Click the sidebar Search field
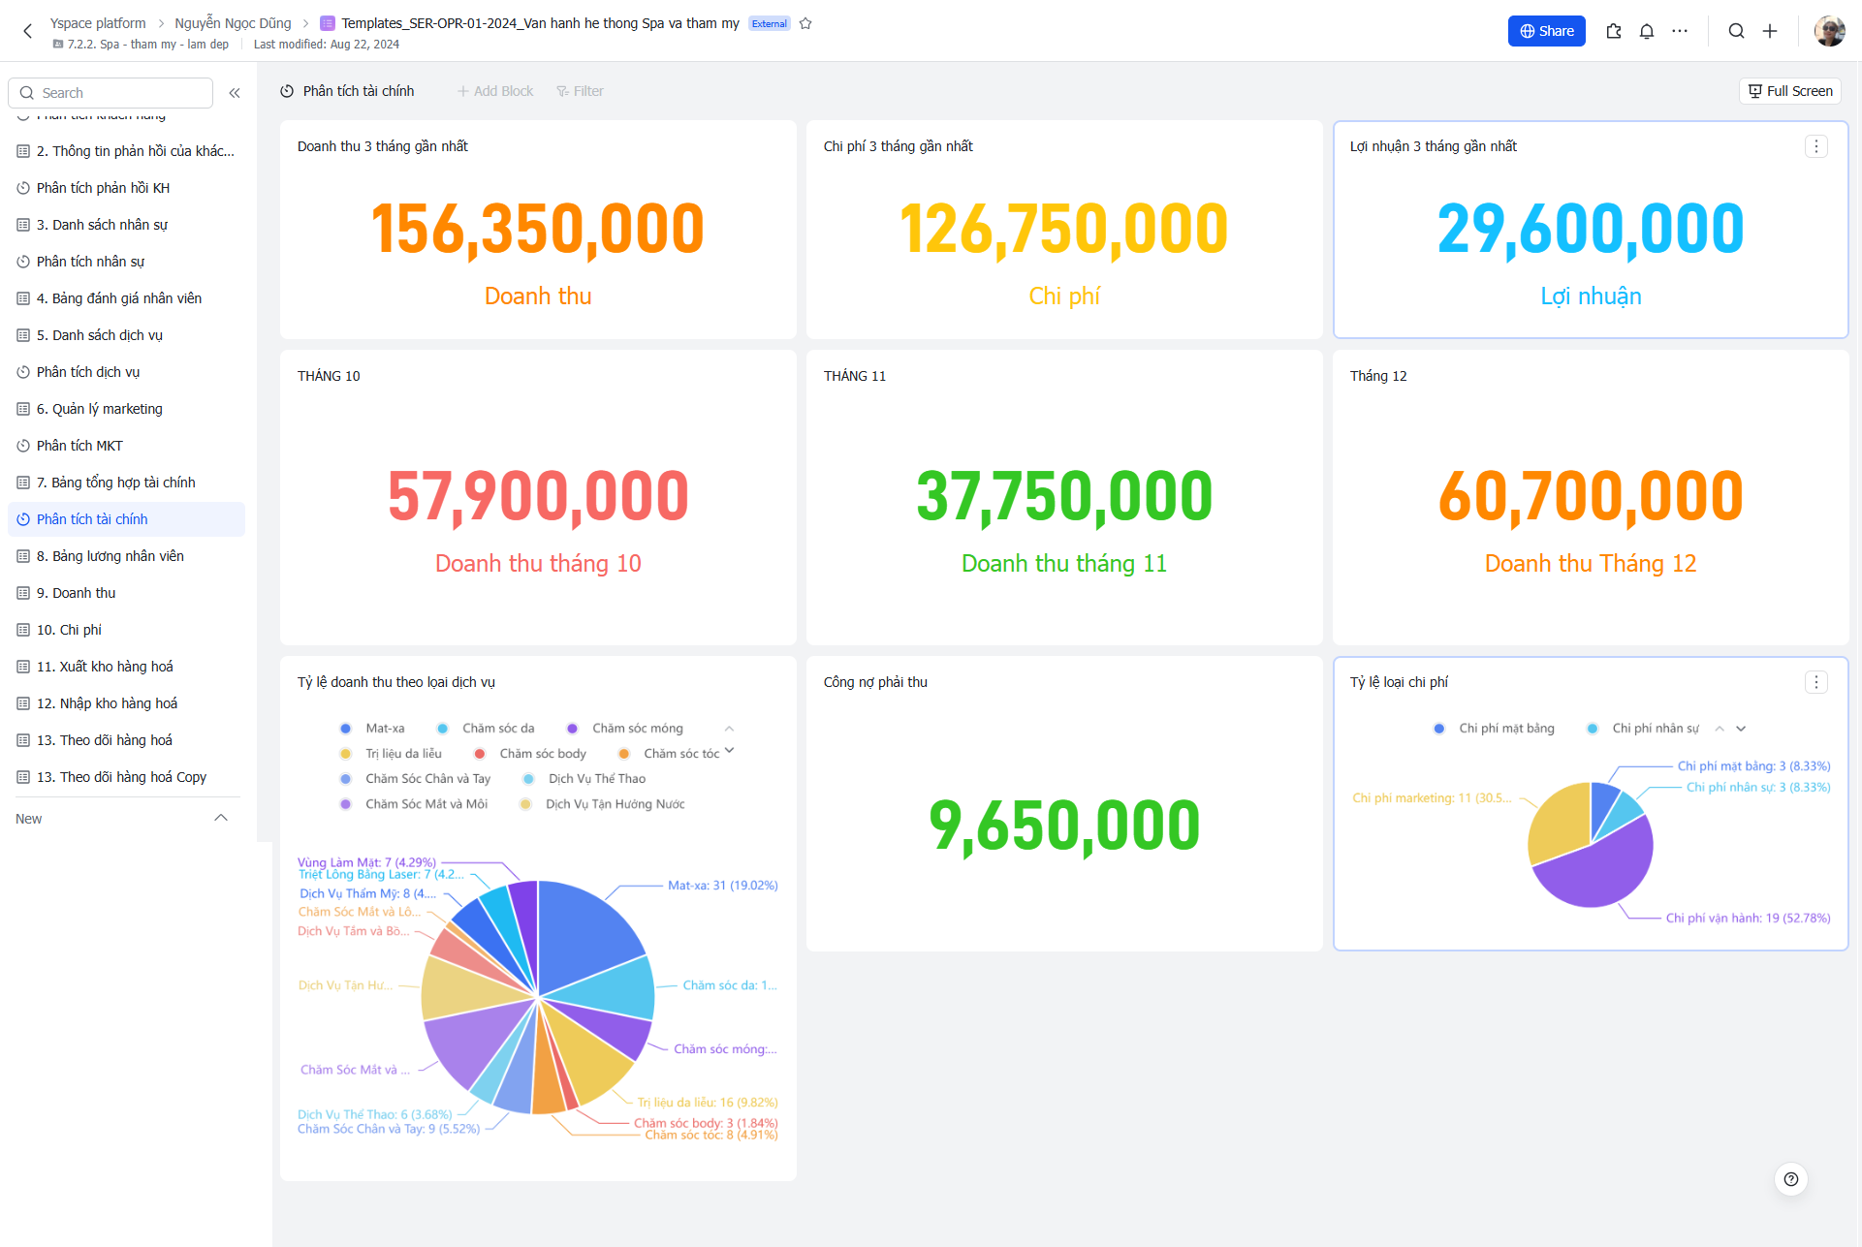Screen dimensions: 1862x1247 tap(110, 93)
